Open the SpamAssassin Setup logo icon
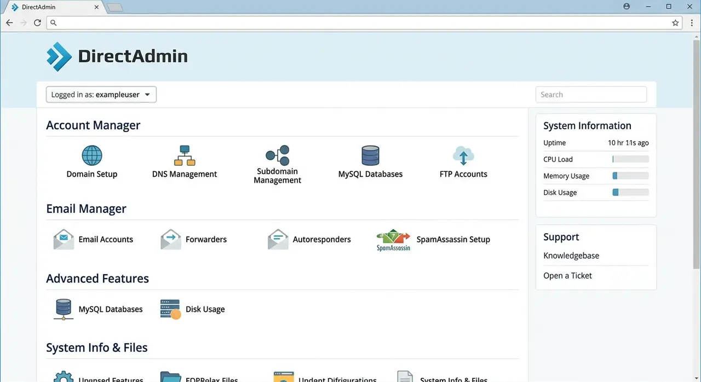Image resolution: width=701 pixels, height=382 pixels. pyautogui.click(x=393, y=240)
